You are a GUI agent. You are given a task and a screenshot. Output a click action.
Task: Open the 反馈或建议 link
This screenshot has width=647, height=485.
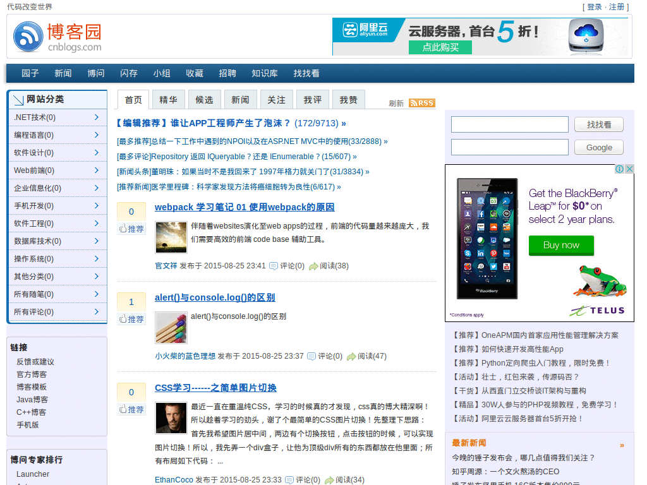pos(35,362)
